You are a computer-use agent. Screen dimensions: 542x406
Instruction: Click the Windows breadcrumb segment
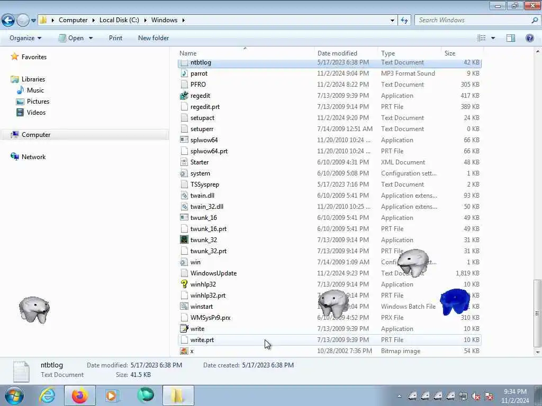click(164, 20)
